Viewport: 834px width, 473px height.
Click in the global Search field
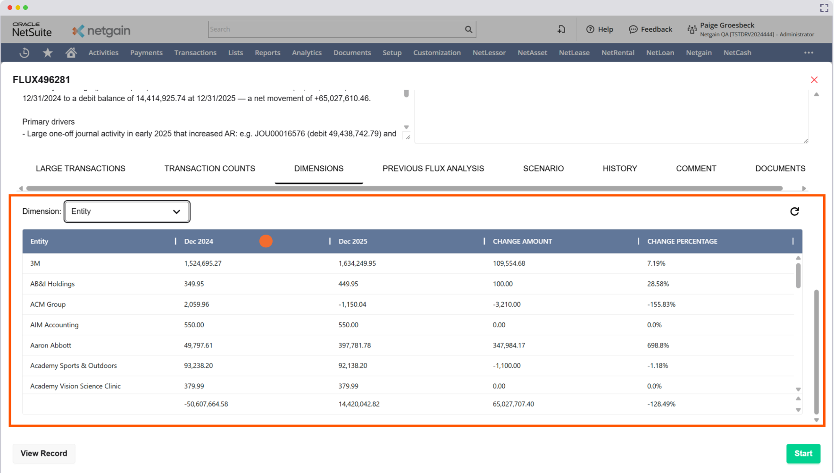[x=336, y=29]
